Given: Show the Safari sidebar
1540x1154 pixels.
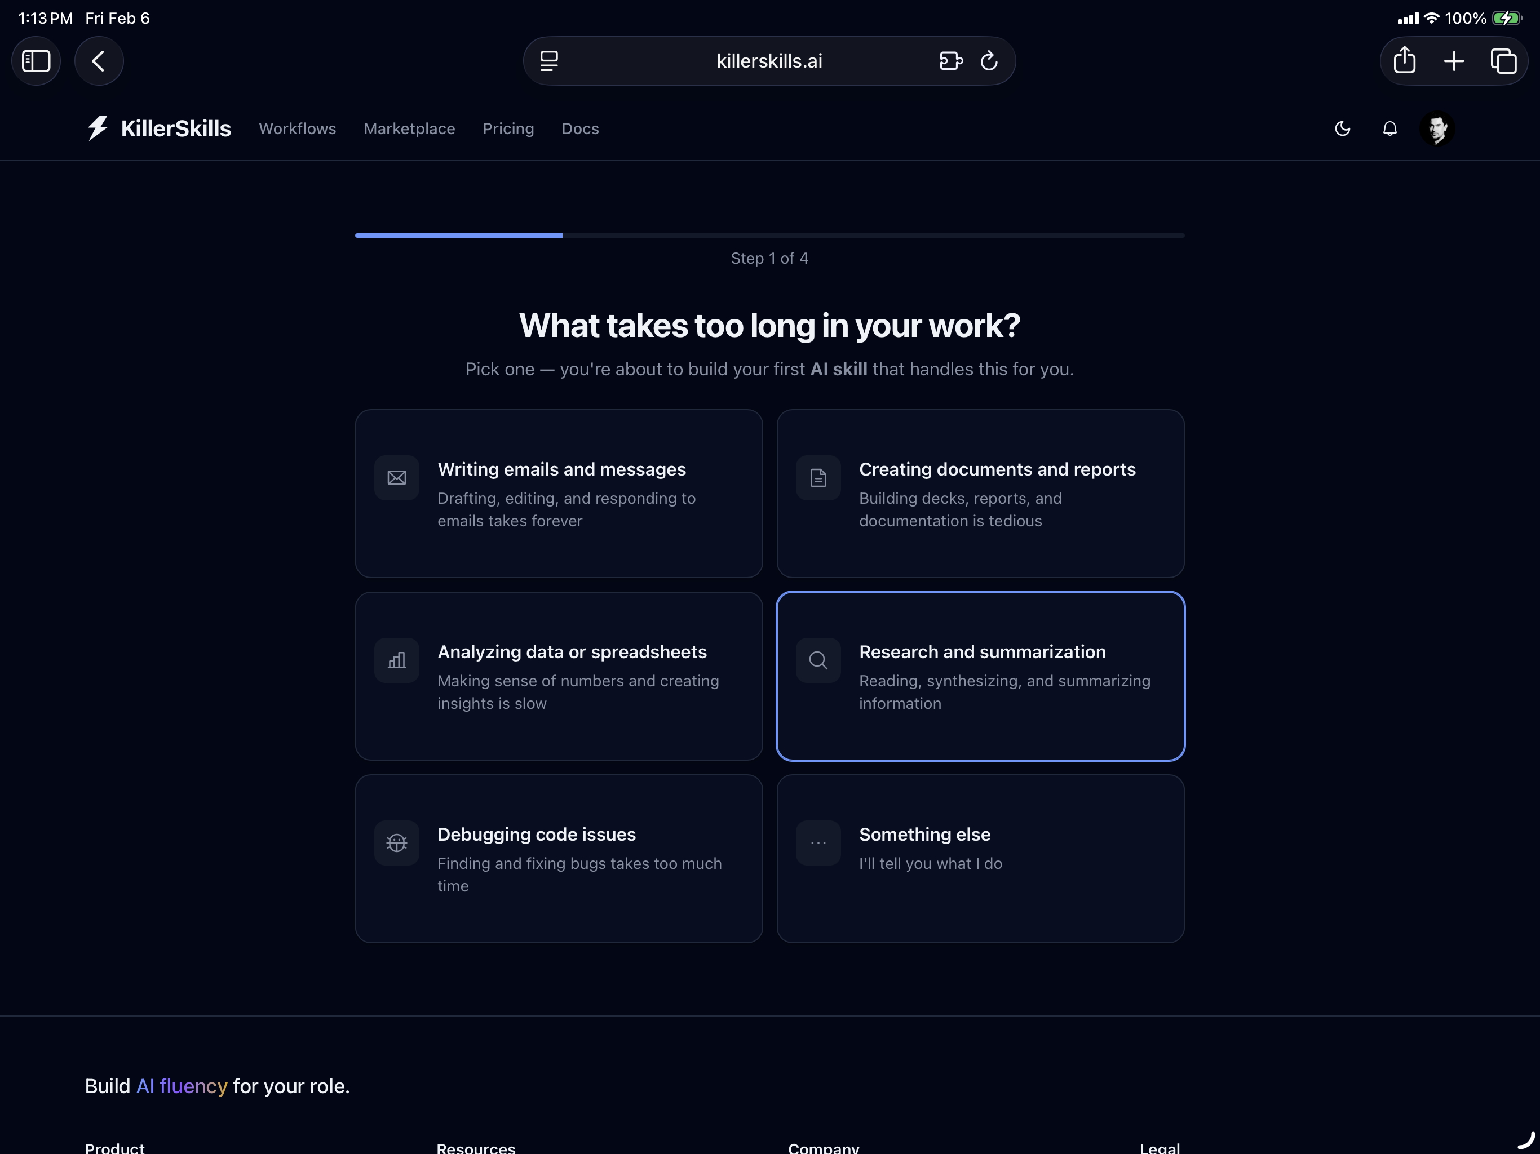Looking at the screenshot, I should pos(36,60).
